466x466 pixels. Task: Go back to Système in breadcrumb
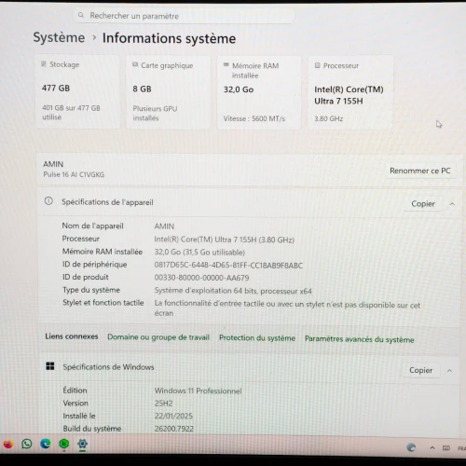(x=59, y=37)
